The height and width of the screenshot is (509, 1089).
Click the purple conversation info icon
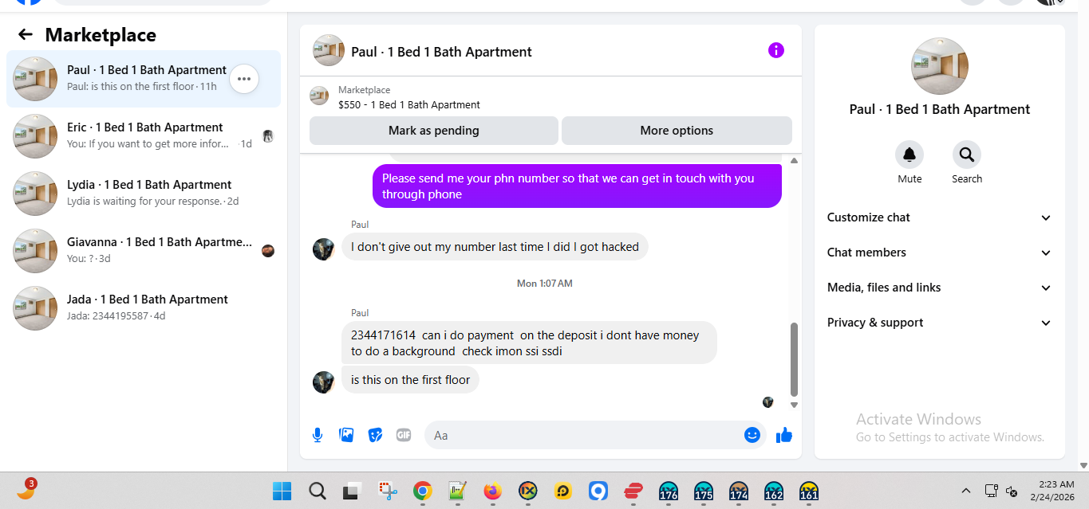pos(776,51)
